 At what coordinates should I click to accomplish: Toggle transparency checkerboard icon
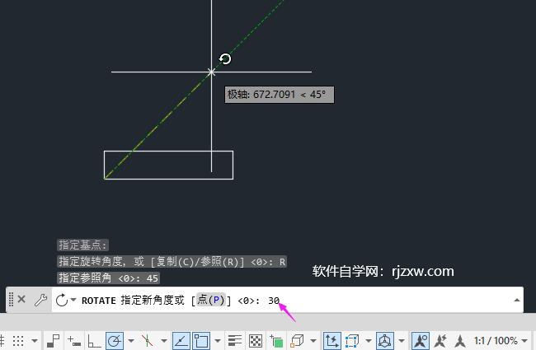(x=256, y=340)
